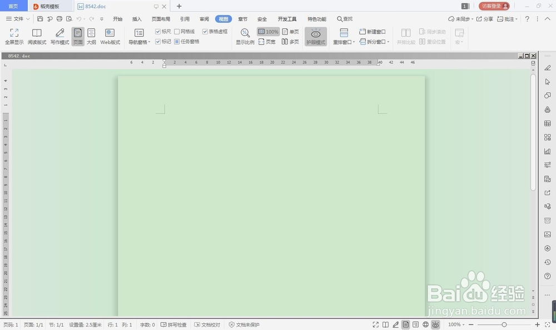This screenshot has width=556, height=330.
Task: Click the redo arrow icon
Action: (92, 19)
